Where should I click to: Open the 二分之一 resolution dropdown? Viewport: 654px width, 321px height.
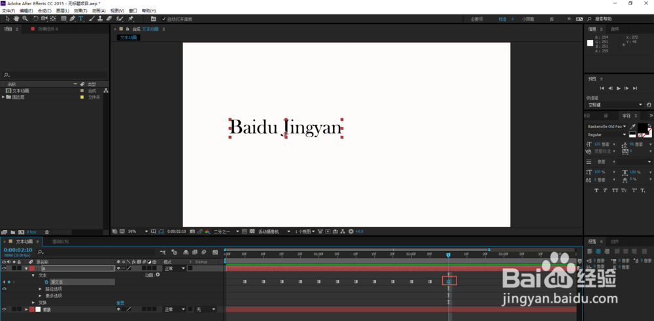(226, 231)
